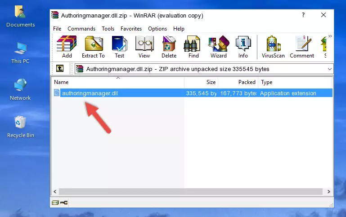The image size is (346, 217).
Task: Close the WinRAR window
Action: point(323,15)
